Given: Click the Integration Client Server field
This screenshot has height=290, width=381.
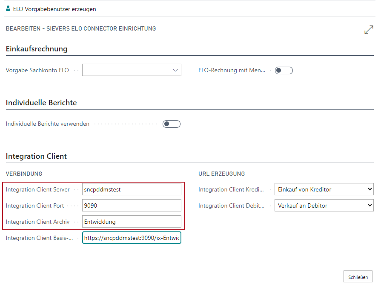Looking at the screenshot, I should coord(132,189).
